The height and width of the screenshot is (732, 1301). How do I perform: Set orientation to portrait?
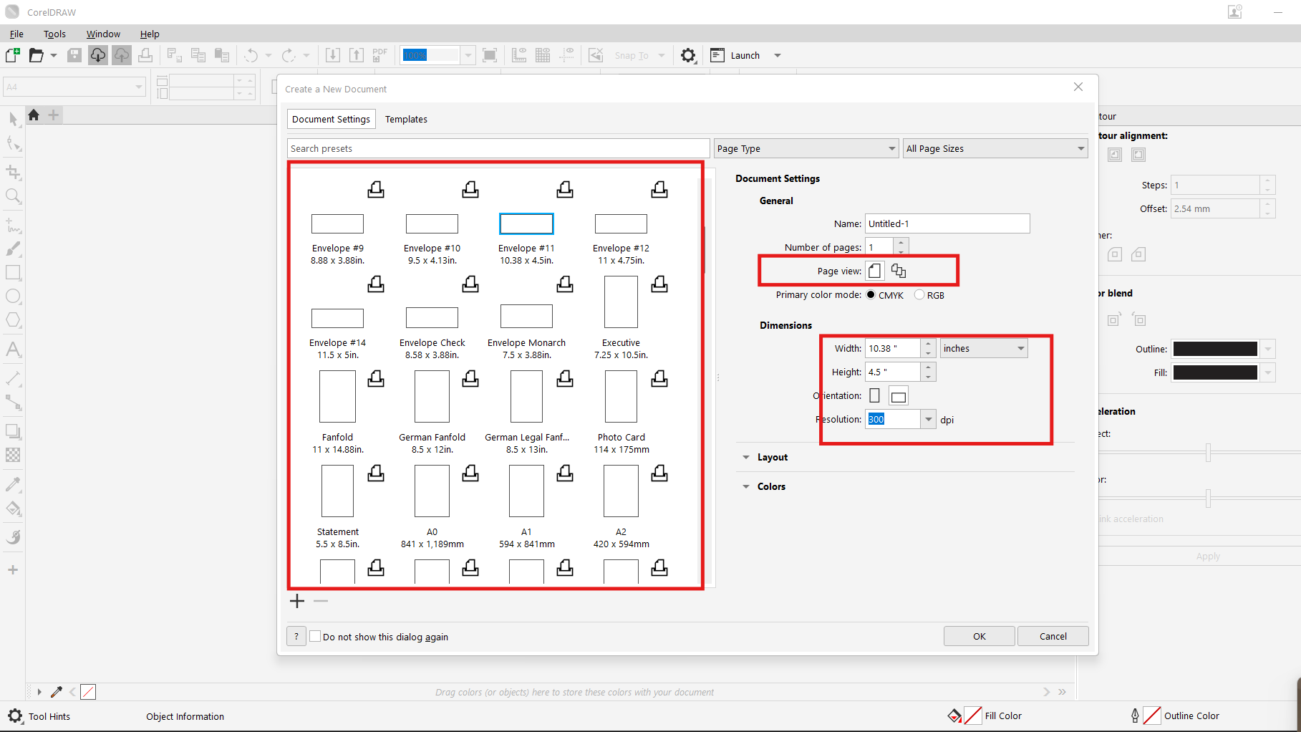pos(874,395)
